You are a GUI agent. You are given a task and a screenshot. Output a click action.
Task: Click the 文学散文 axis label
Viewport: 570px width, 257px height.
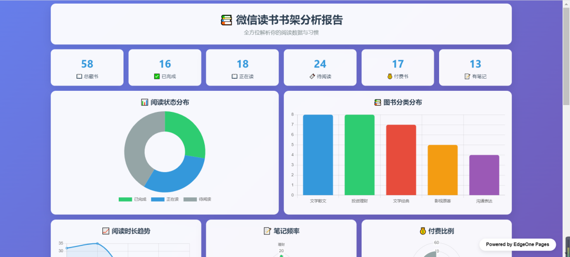point(318,201)
